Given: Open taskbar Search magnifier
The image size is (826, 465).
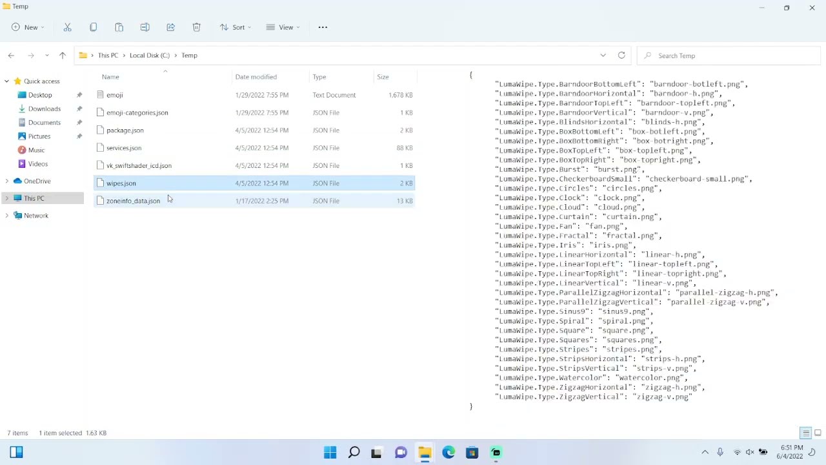Looking at the screenshot, I should (x=354, y=453).
